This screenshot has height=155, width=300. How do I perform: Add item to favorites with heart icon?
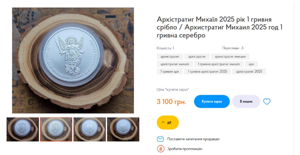click(267, 101)
